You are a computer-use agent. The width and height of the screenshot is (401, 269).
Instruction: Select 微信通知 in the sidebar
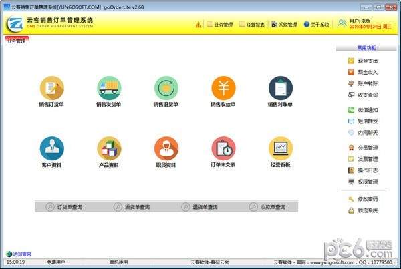point(367,110)
